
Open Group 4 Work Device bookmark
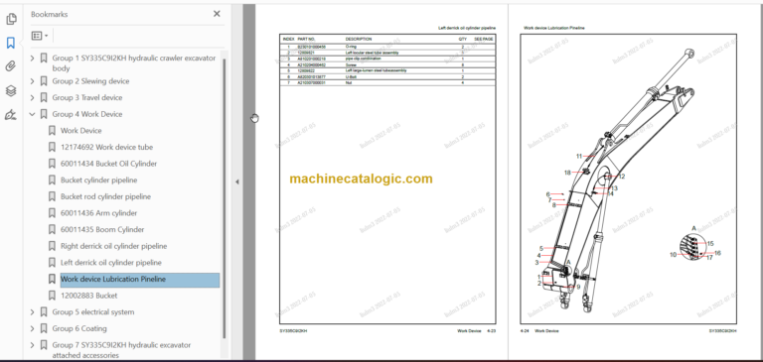click(87, 114)
